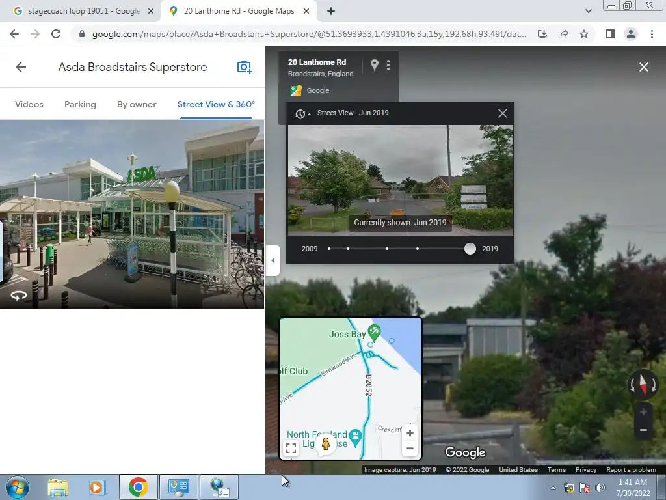
Task: Select the third timeline dot
Action: tap(386, 249)
